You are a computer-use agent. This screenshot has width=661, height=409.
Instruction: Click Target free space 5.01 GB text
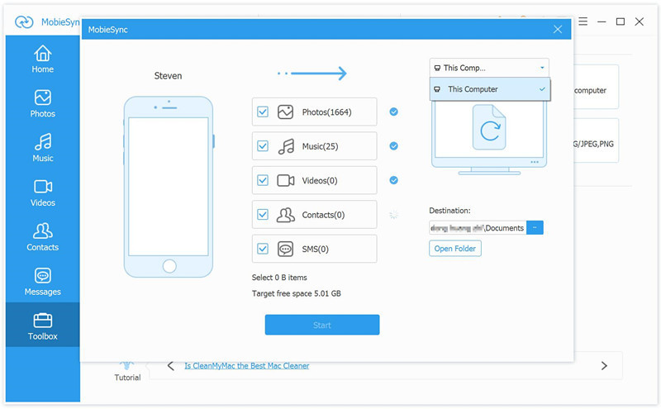pos(297,293)
